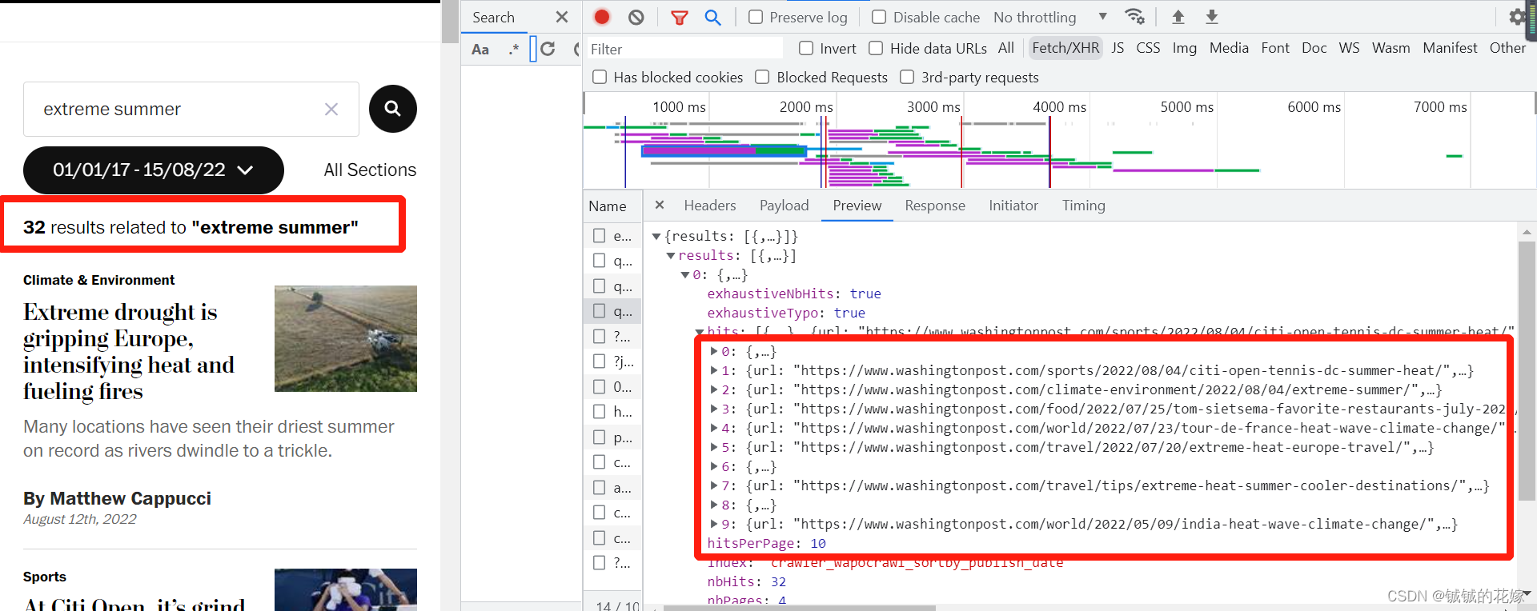Filter requests by Doc

point(1314,48)
